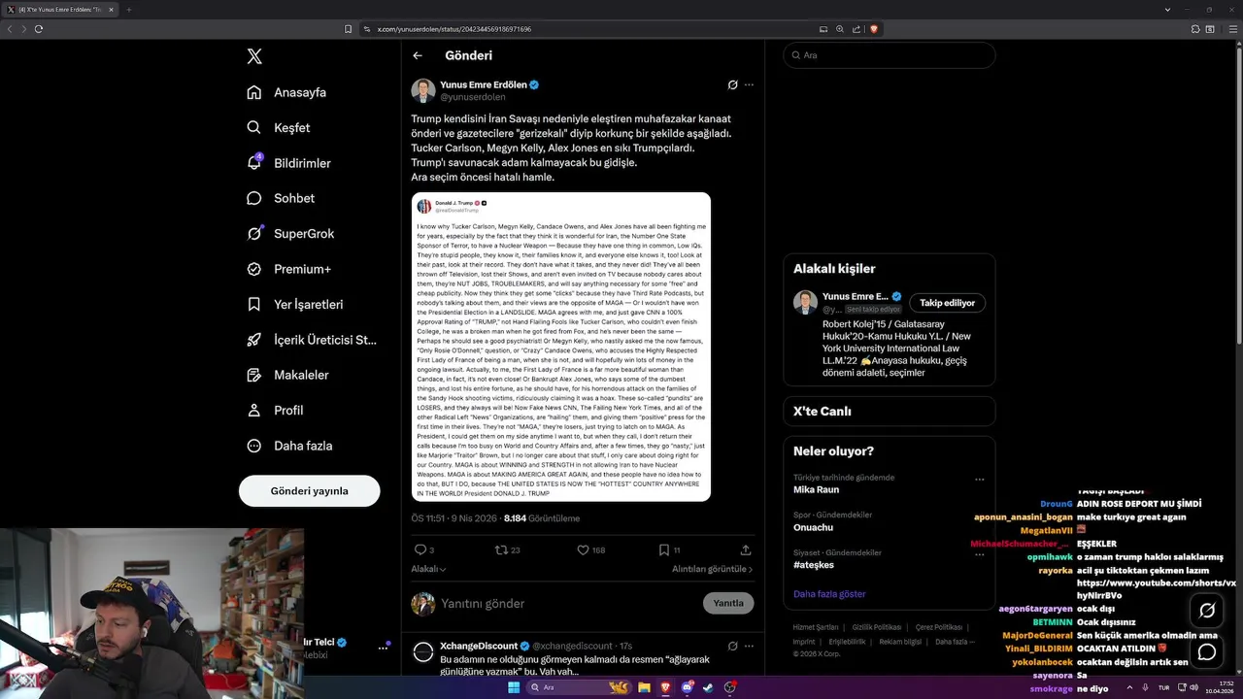Click the Brave shields lion icon
1243x699 pixels.
coord(874,29)
